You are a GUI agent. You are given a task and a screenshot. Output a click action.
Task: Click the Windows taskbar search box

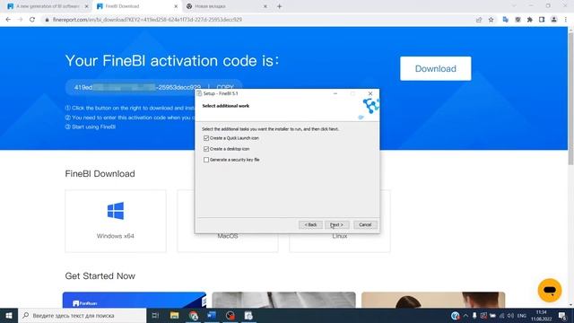coord(83,315)
